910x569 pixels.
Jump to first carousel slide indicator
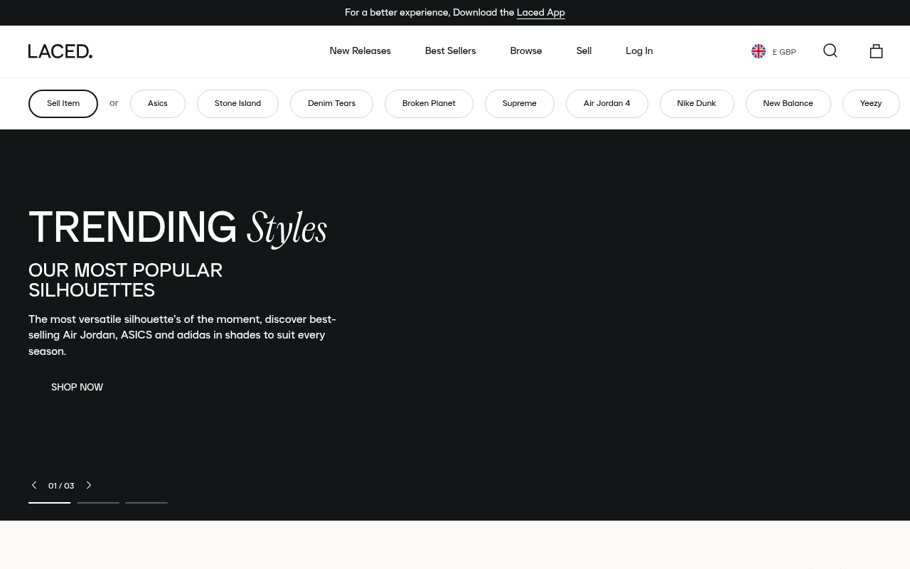pos(50,502)
